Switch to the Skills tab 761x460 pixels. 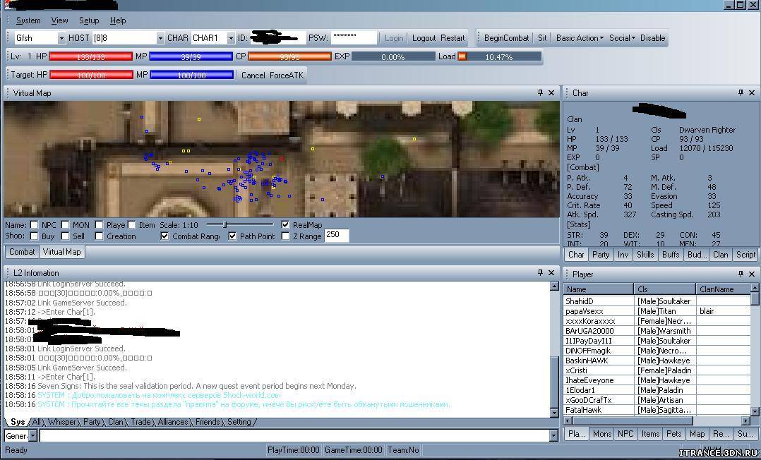pos(645,255)
